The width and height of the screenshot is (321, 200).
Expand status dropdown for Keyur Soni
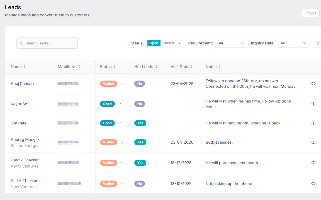pos(120,104)
